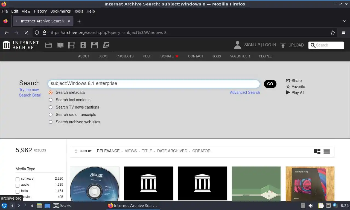Select Search metadata radio button

[51, 92]
